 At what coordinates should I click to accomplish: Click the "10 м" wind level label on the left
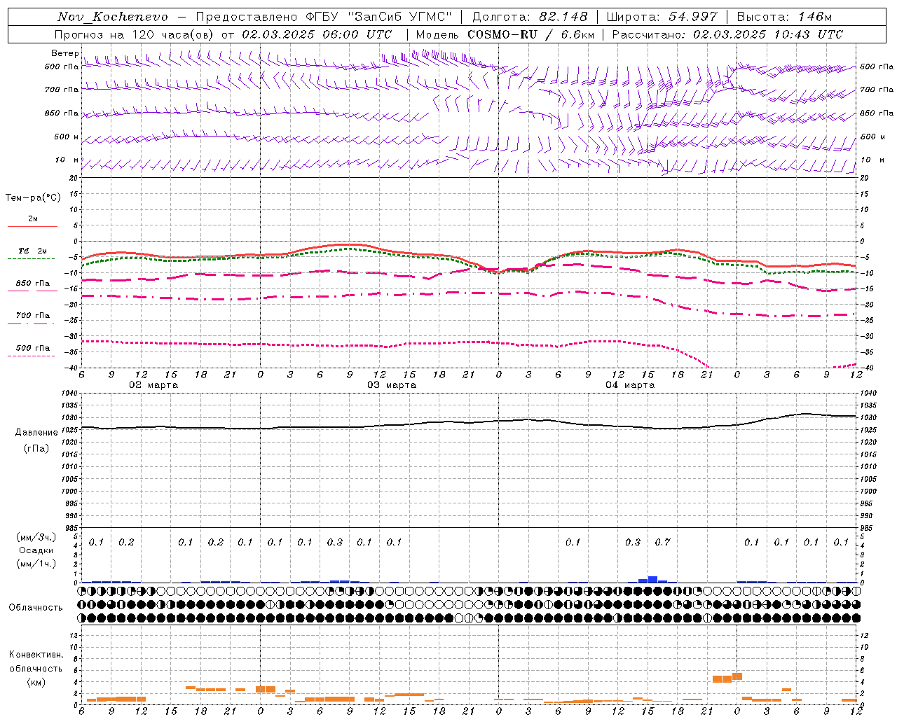[x=67, y=160]
